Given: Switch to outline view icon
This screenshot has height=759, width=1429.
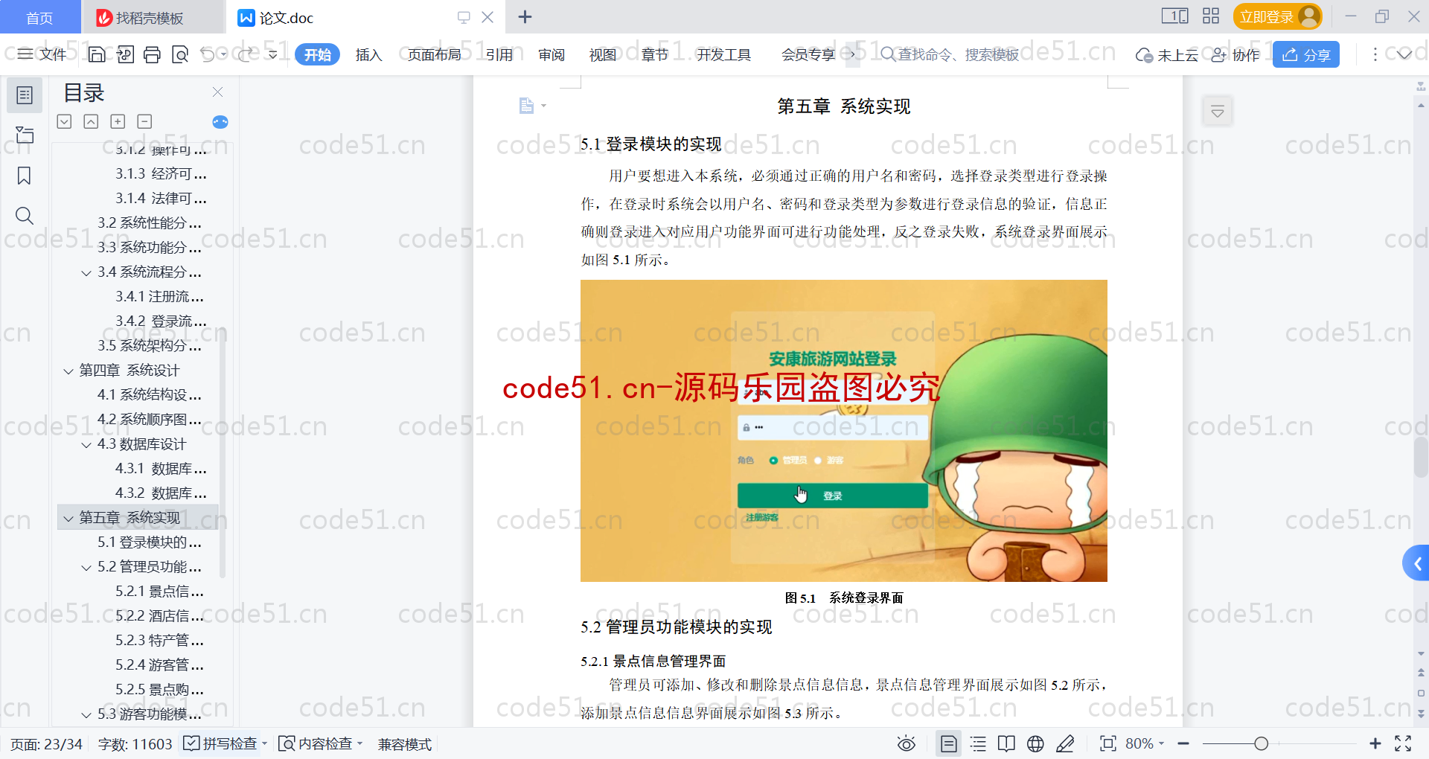Looking at the screenshot, I should point(978,743).
